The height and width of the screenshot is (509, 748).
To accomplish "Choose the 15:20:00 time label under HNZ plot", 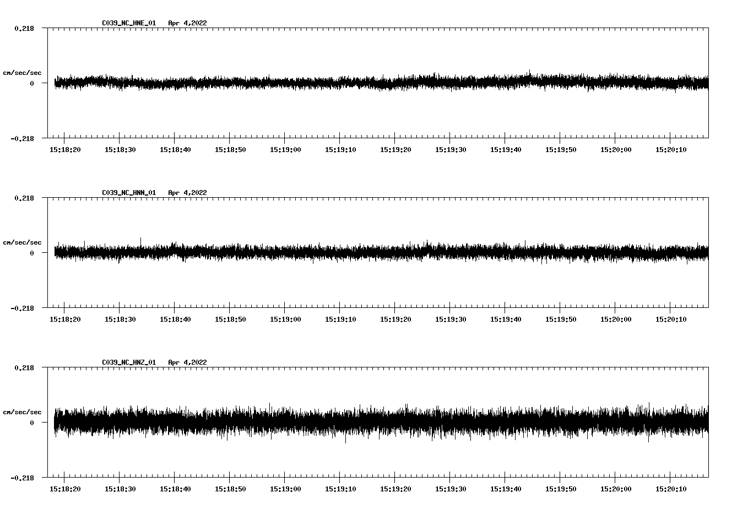I will tap(616, 489).
